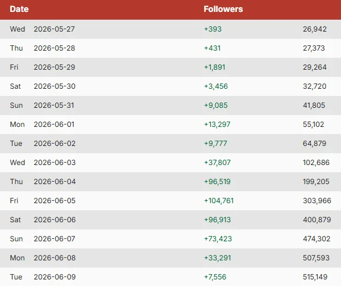
Task: Select the 2026-06-05 Friday date
Action: tap(55, 201)
